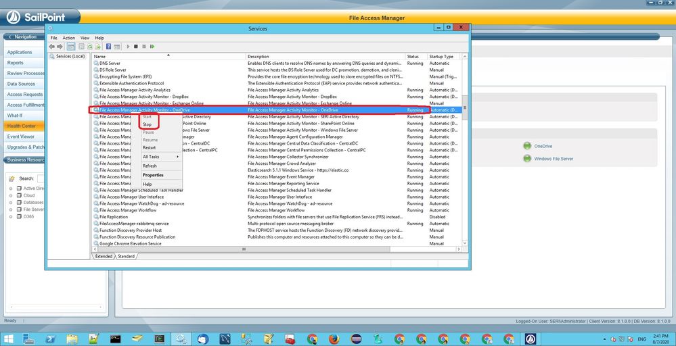The image size is (676, 346).
Task: Check the Active Directory resource checkbox
Action: pyautogui.click(x=19, y=188)
